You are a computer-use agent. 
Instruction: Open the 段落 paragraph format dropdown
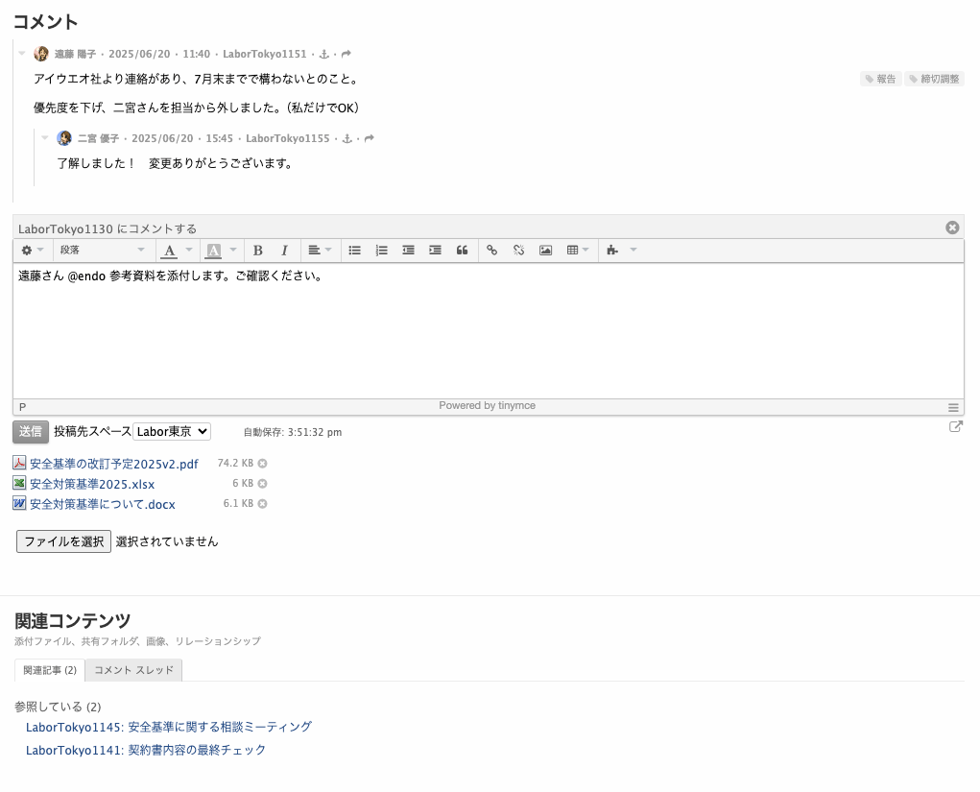102,251
